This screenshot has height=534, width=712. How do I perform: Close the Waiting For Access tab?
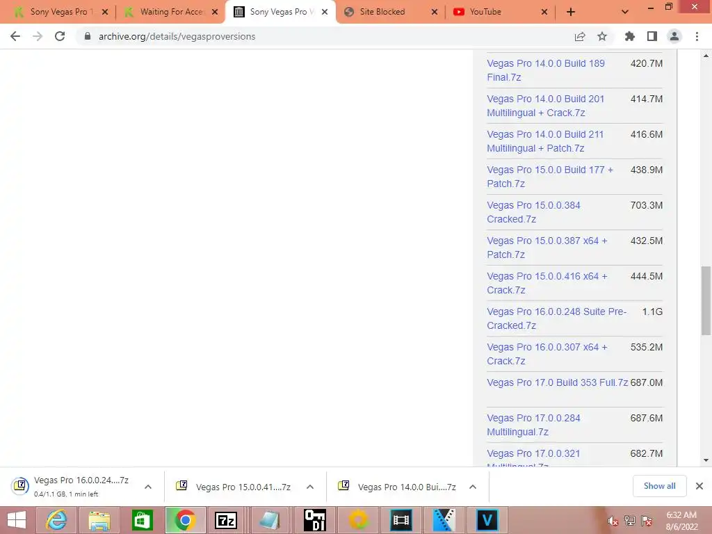pos(215,13)
